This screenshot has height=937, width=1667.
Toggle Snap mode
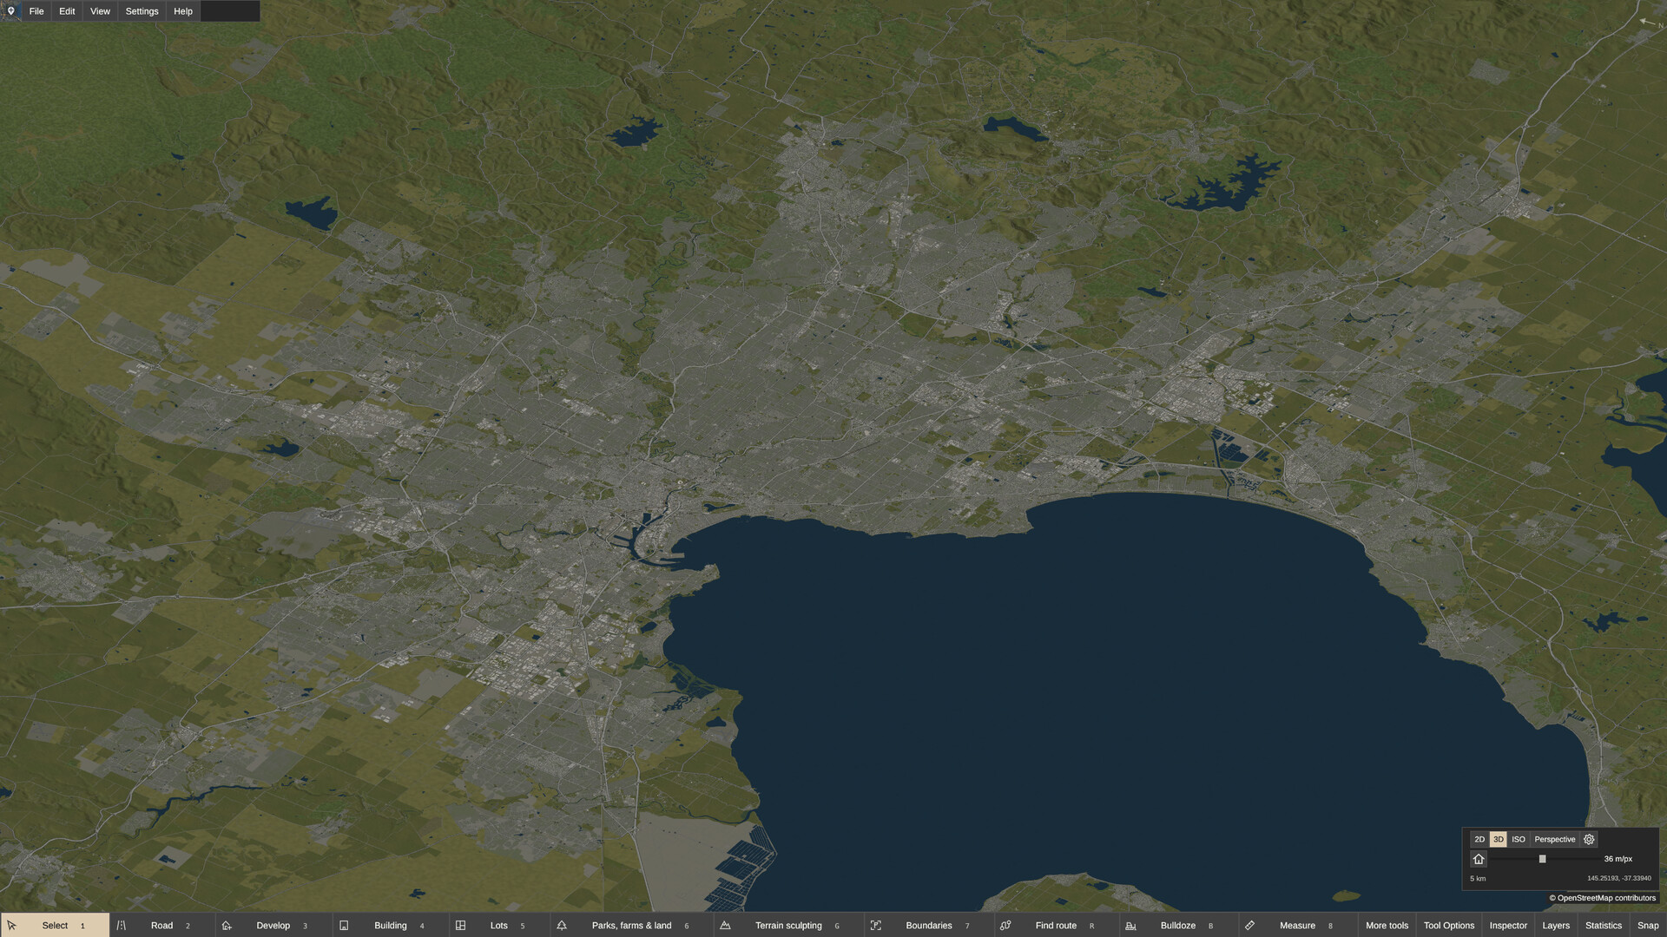(1648, 925)
